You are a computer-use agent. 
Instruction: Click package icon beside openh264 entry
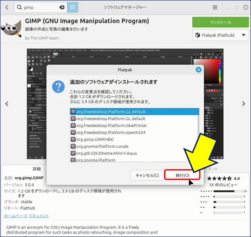coord(73,132)
